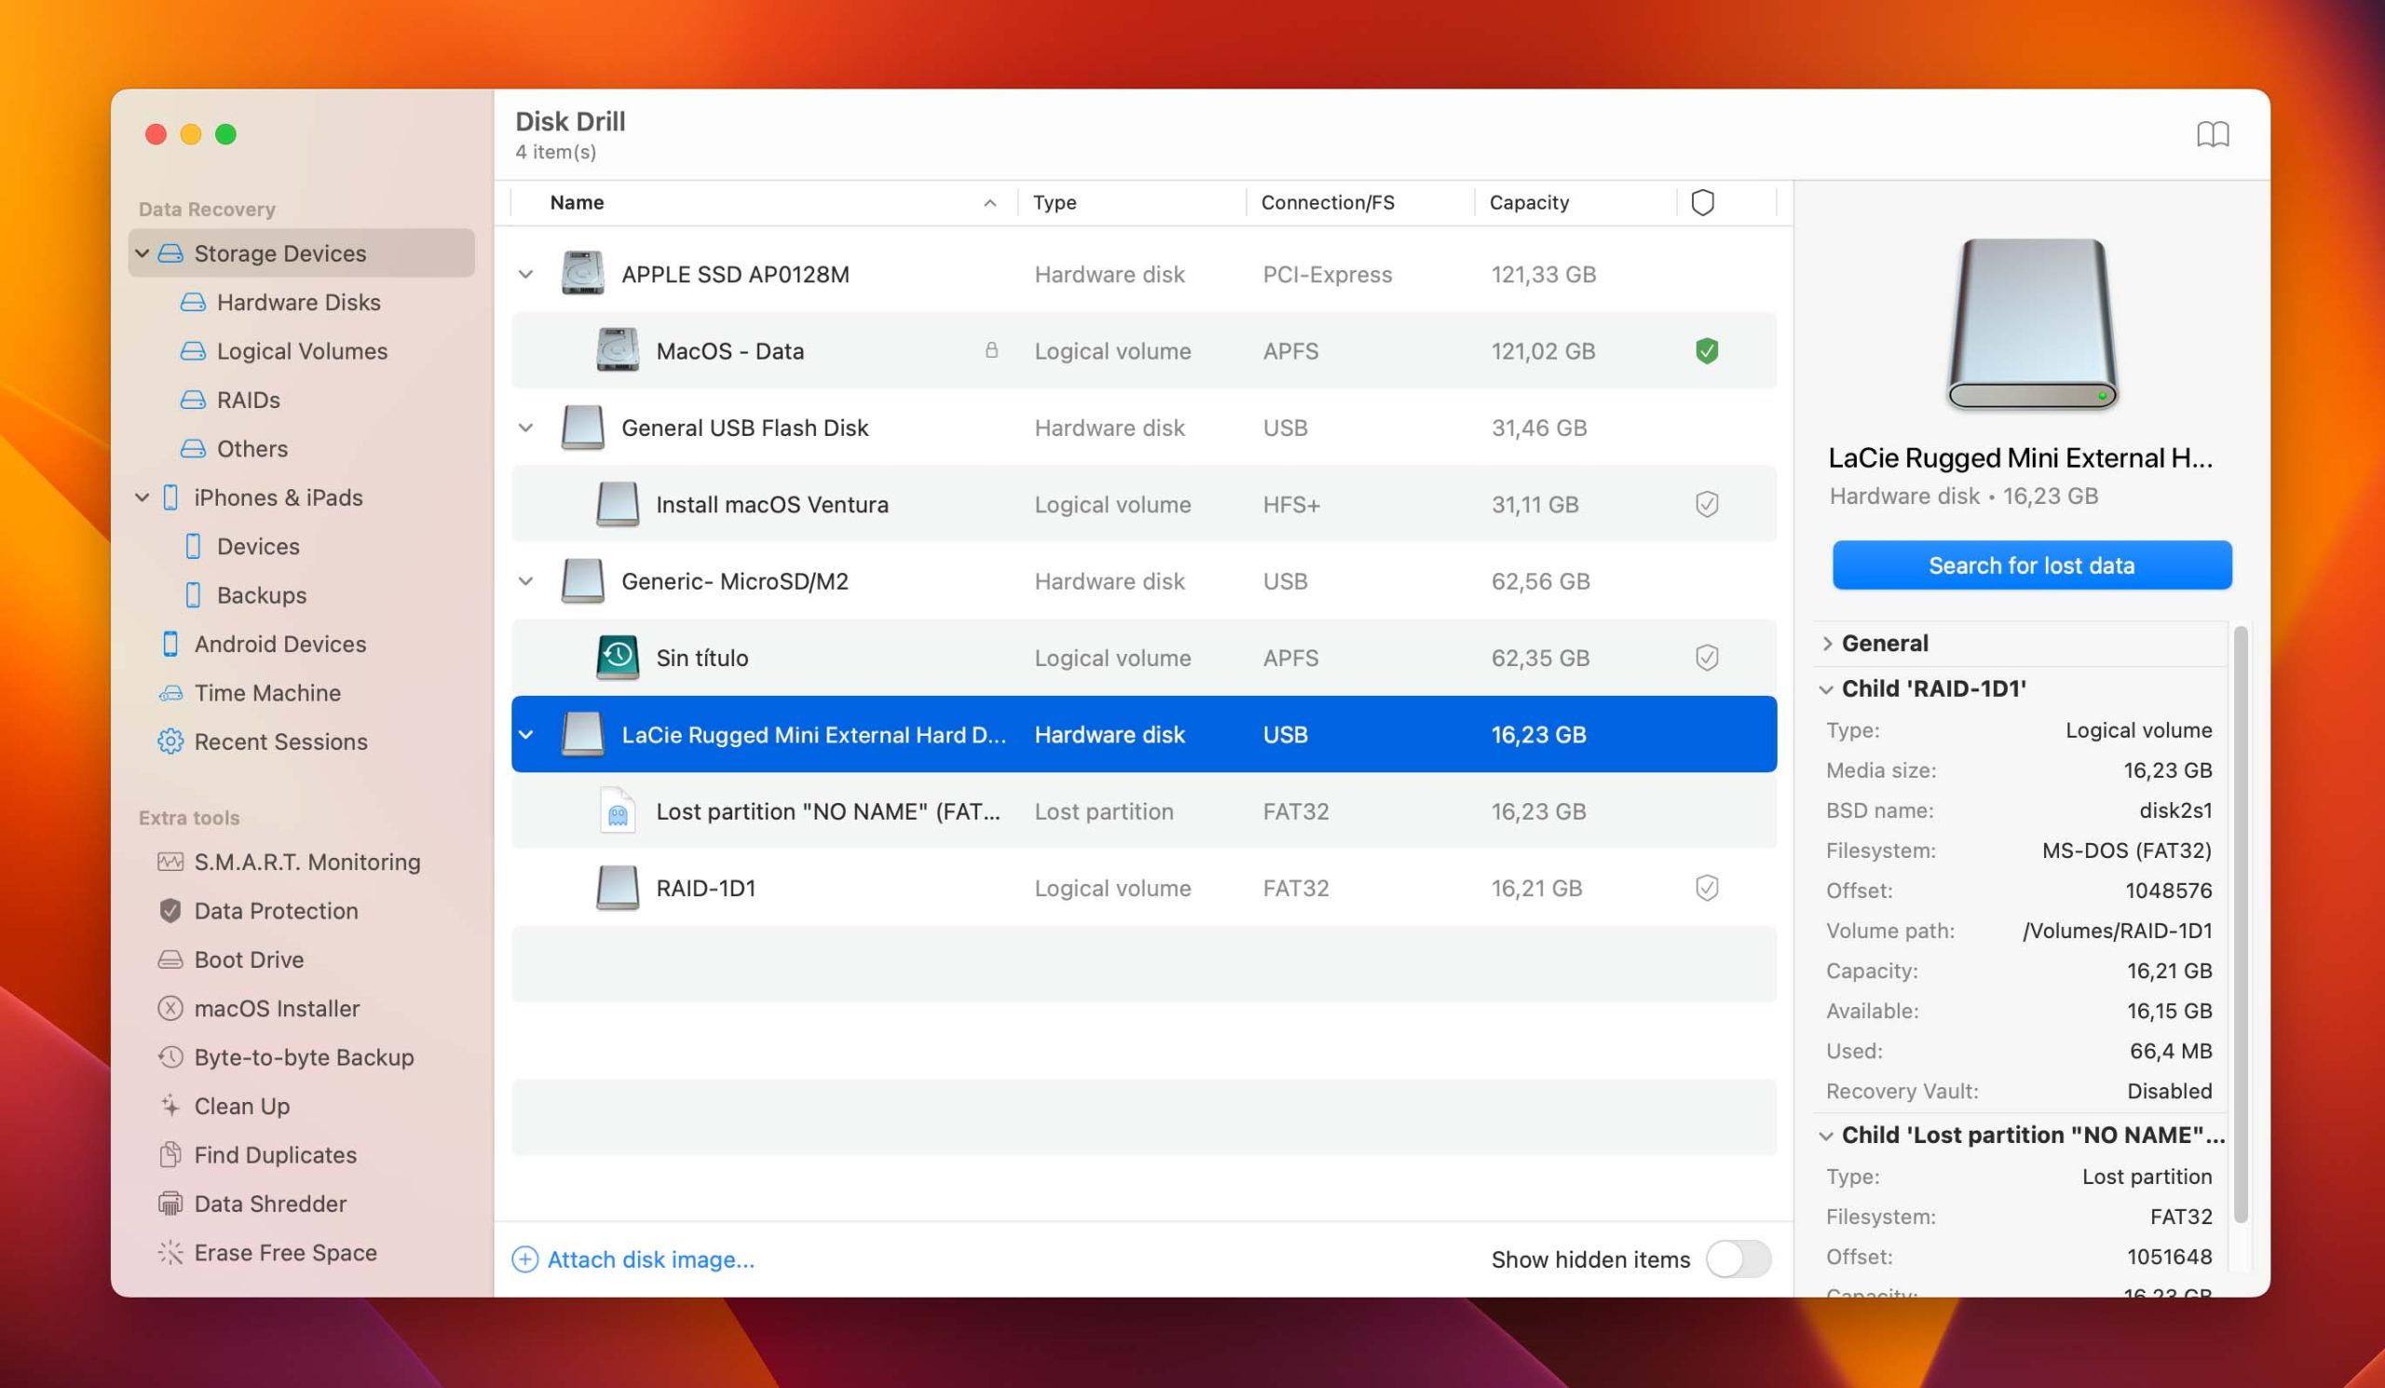Click the Byte-to-byte Backup clock icon
Image resolution: width=2385 pixels, height=1388 pixels.
[x=170, y=1057]
